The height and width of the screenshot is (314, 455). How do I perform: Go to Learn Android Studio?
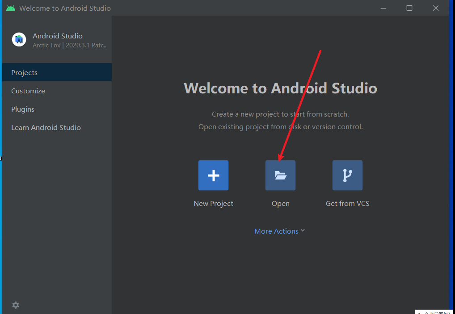click(x=57, y=127)
